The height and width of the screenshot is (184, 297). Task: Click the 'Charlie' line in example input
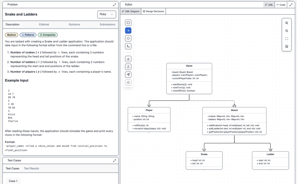(13, 121)
